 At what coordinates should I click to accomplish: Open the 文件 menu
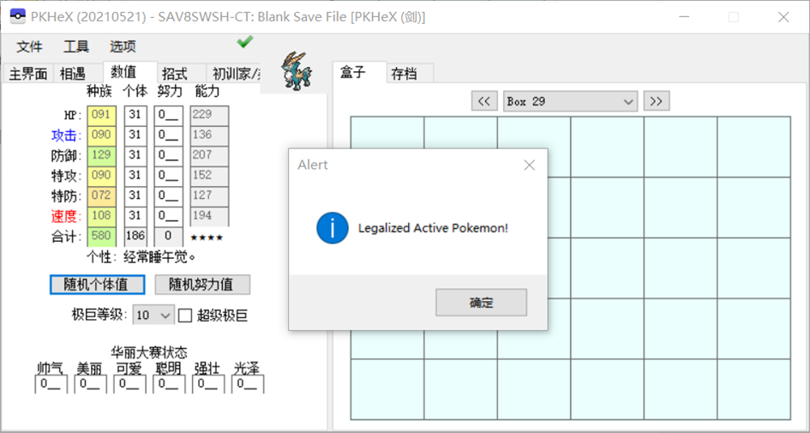(x=29, y=47)
